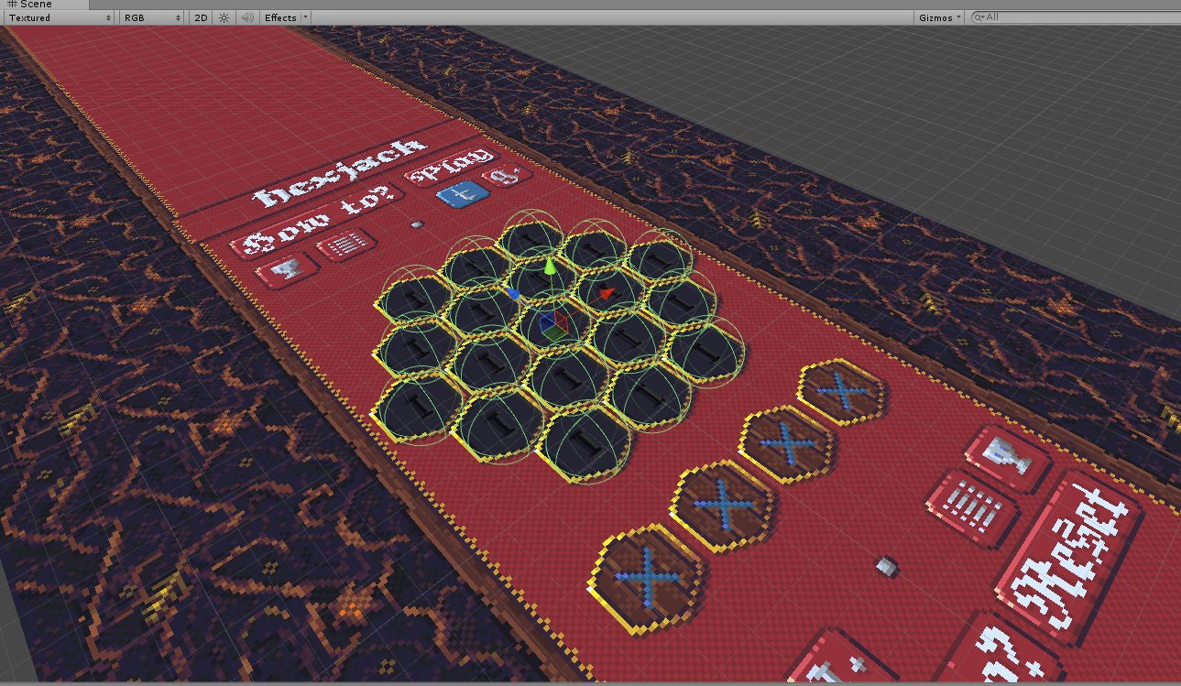Open the Textured draw mode dropdown
1181x686 pixels.
[59, 17]
